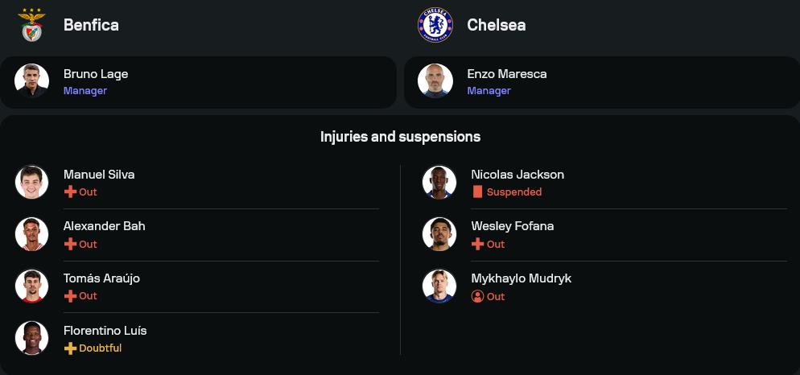Screen dimensions: 800x375
Task: Click the Injuries and suspensions heading
Action: 400,137
